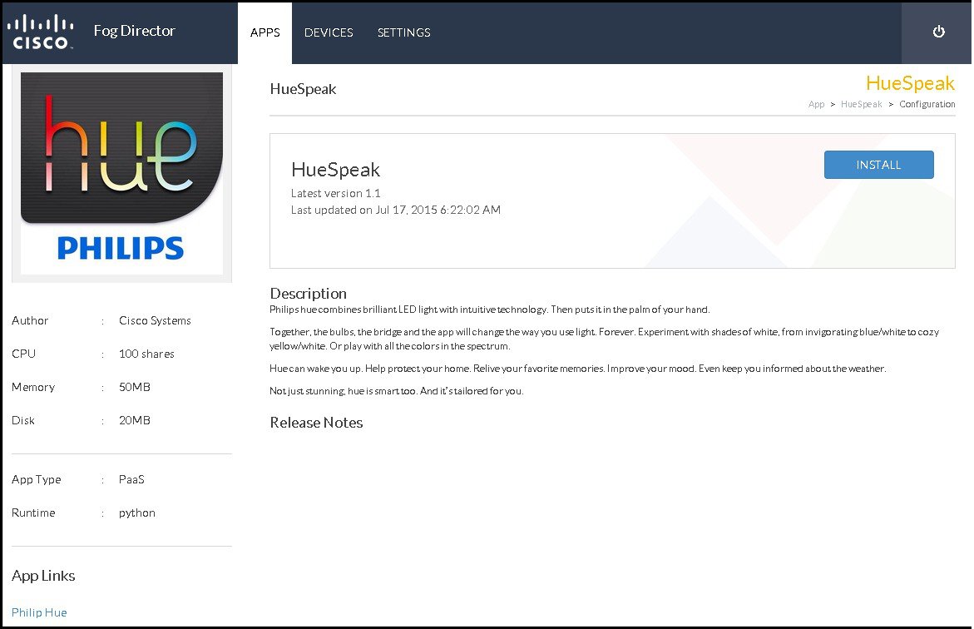The width and height of the screenshot is (974, 629).
Task: Open the SETTINGS tab
Action: tap(403, 33)
